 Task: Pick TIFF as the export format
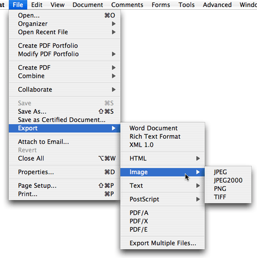[x=228, y=197]
